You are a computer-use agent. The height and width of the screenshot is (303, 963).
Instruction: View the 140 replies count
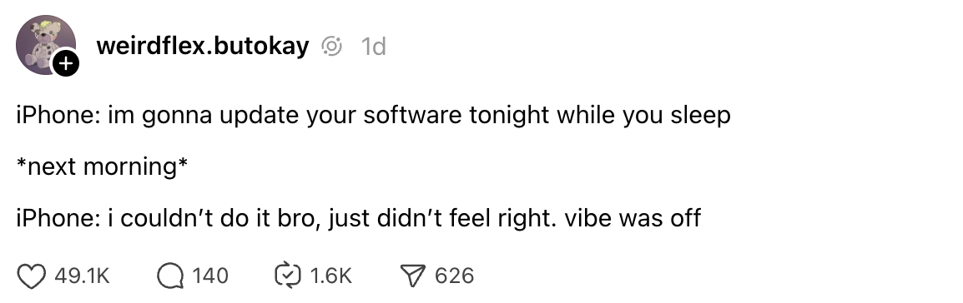[210, 276]
